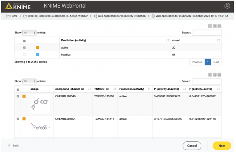
Task: Click the top table's Search input field
Action: pos(206,33)
